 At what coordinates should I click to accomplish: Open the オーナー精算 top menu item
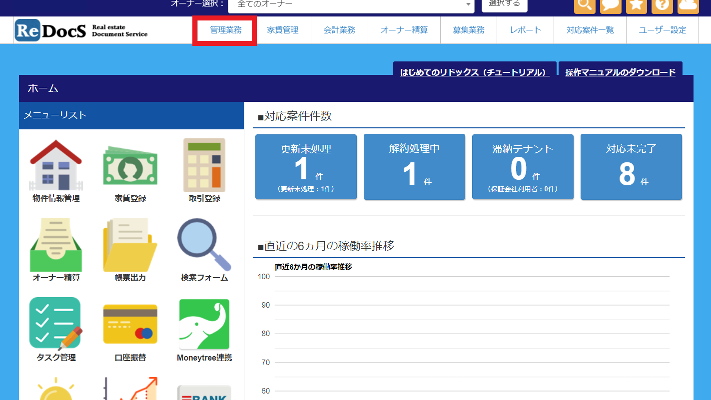pos(404,30)
